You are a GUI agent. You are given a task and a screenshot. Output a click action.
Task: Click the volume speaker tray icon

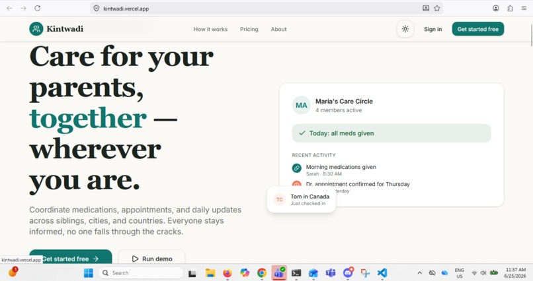coord(483,273)
